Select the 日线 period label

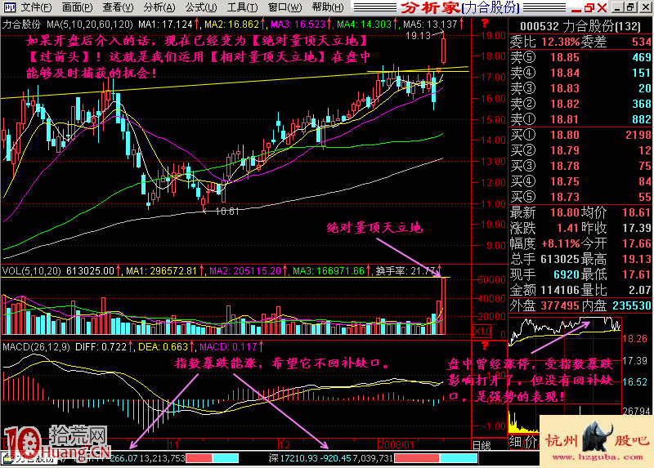(482, 445)
